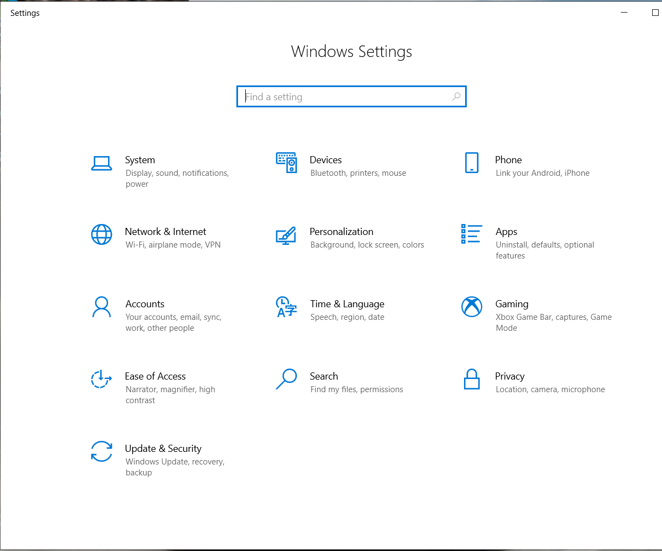
Task: Maximize the Settings window
Action: tap(655, 13)
